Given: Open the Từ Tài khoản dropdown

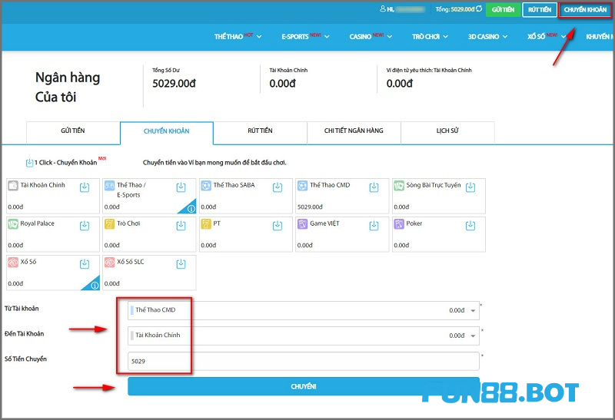Looking at the screenshot, I should (473, 311).
